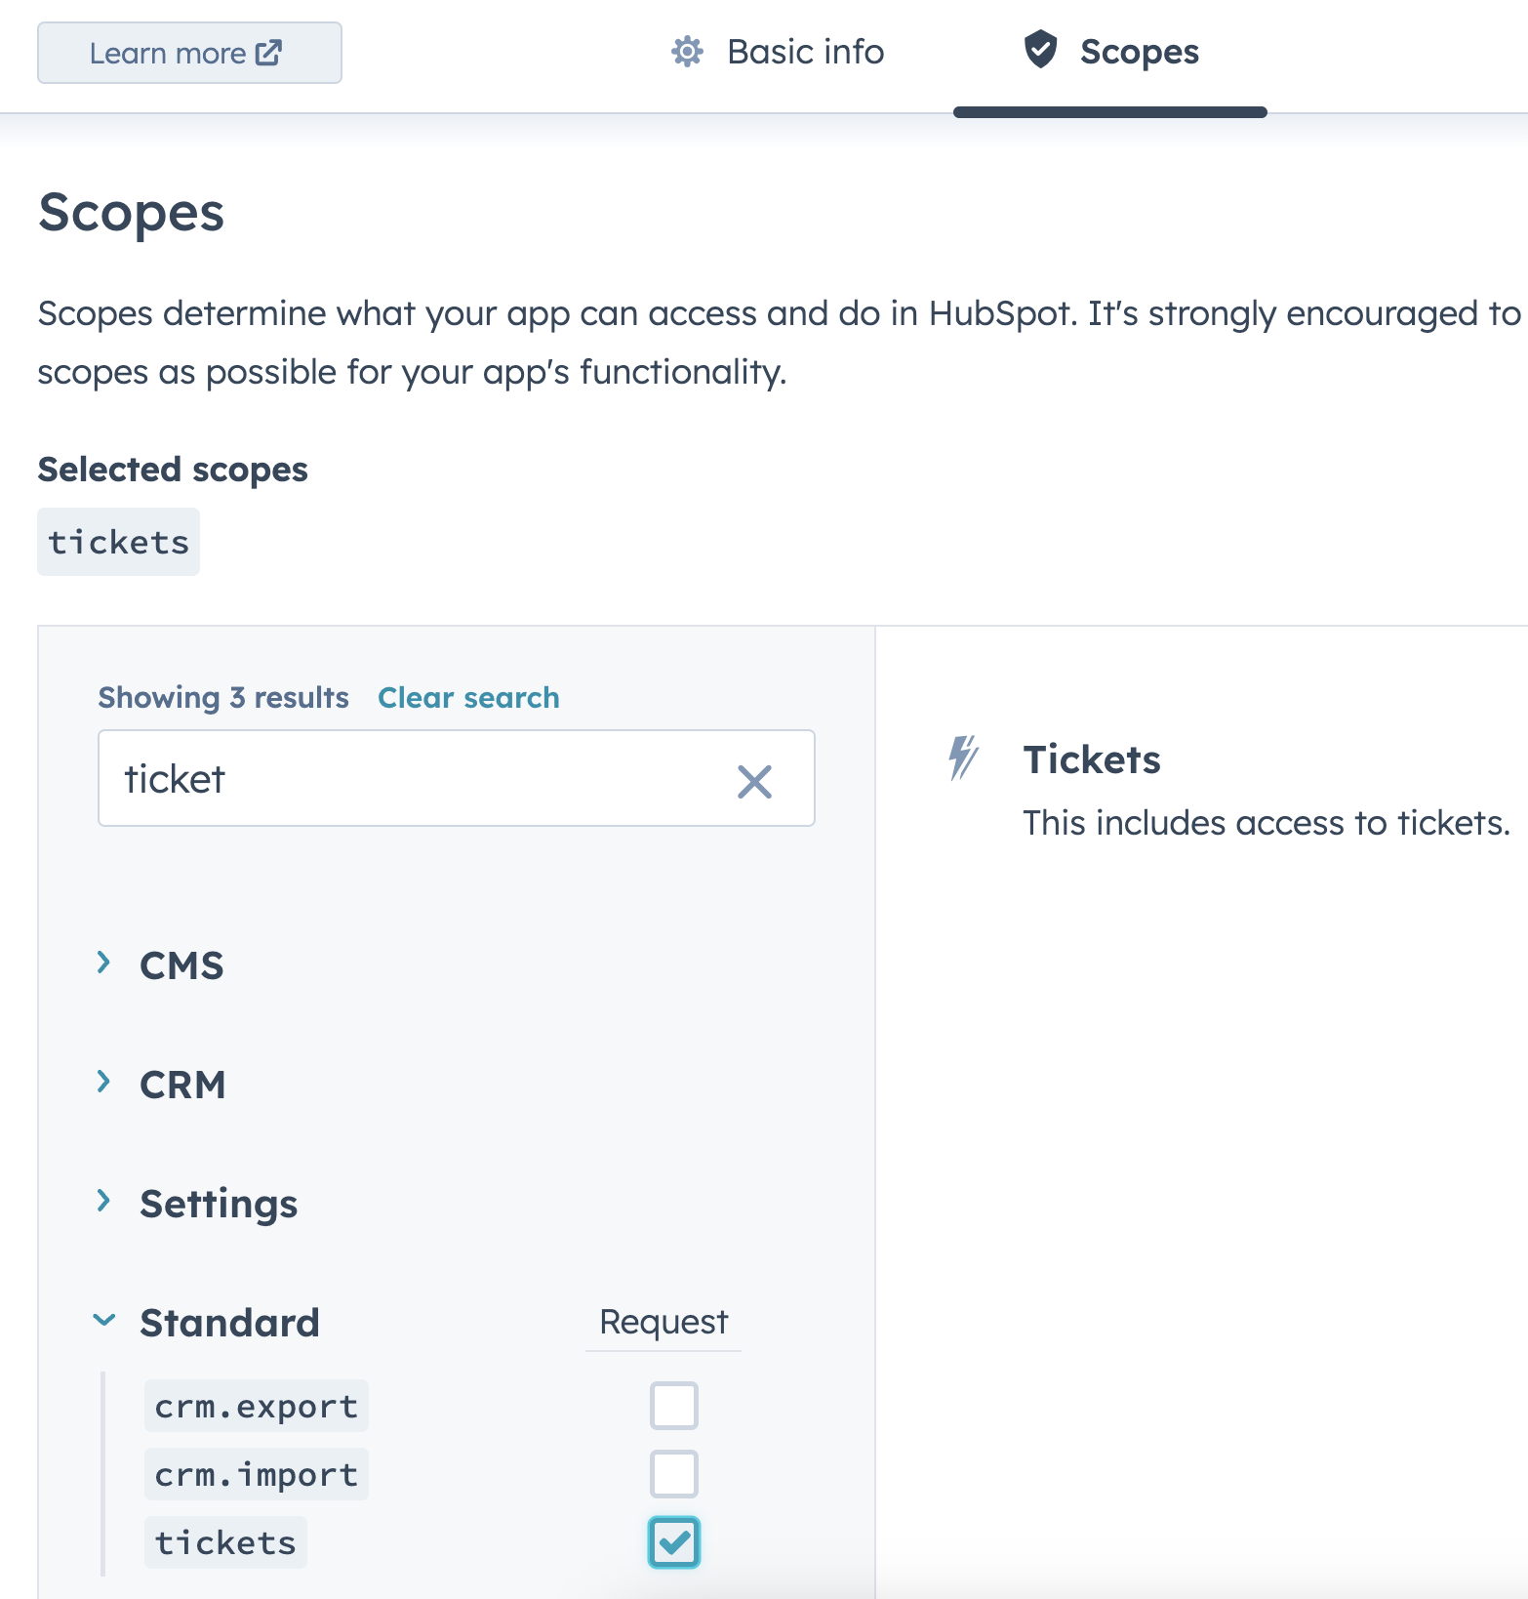The height and width of the screenshot is (1599, 1528).
Task: Click the Request column header
Action: pos(663,1322)
